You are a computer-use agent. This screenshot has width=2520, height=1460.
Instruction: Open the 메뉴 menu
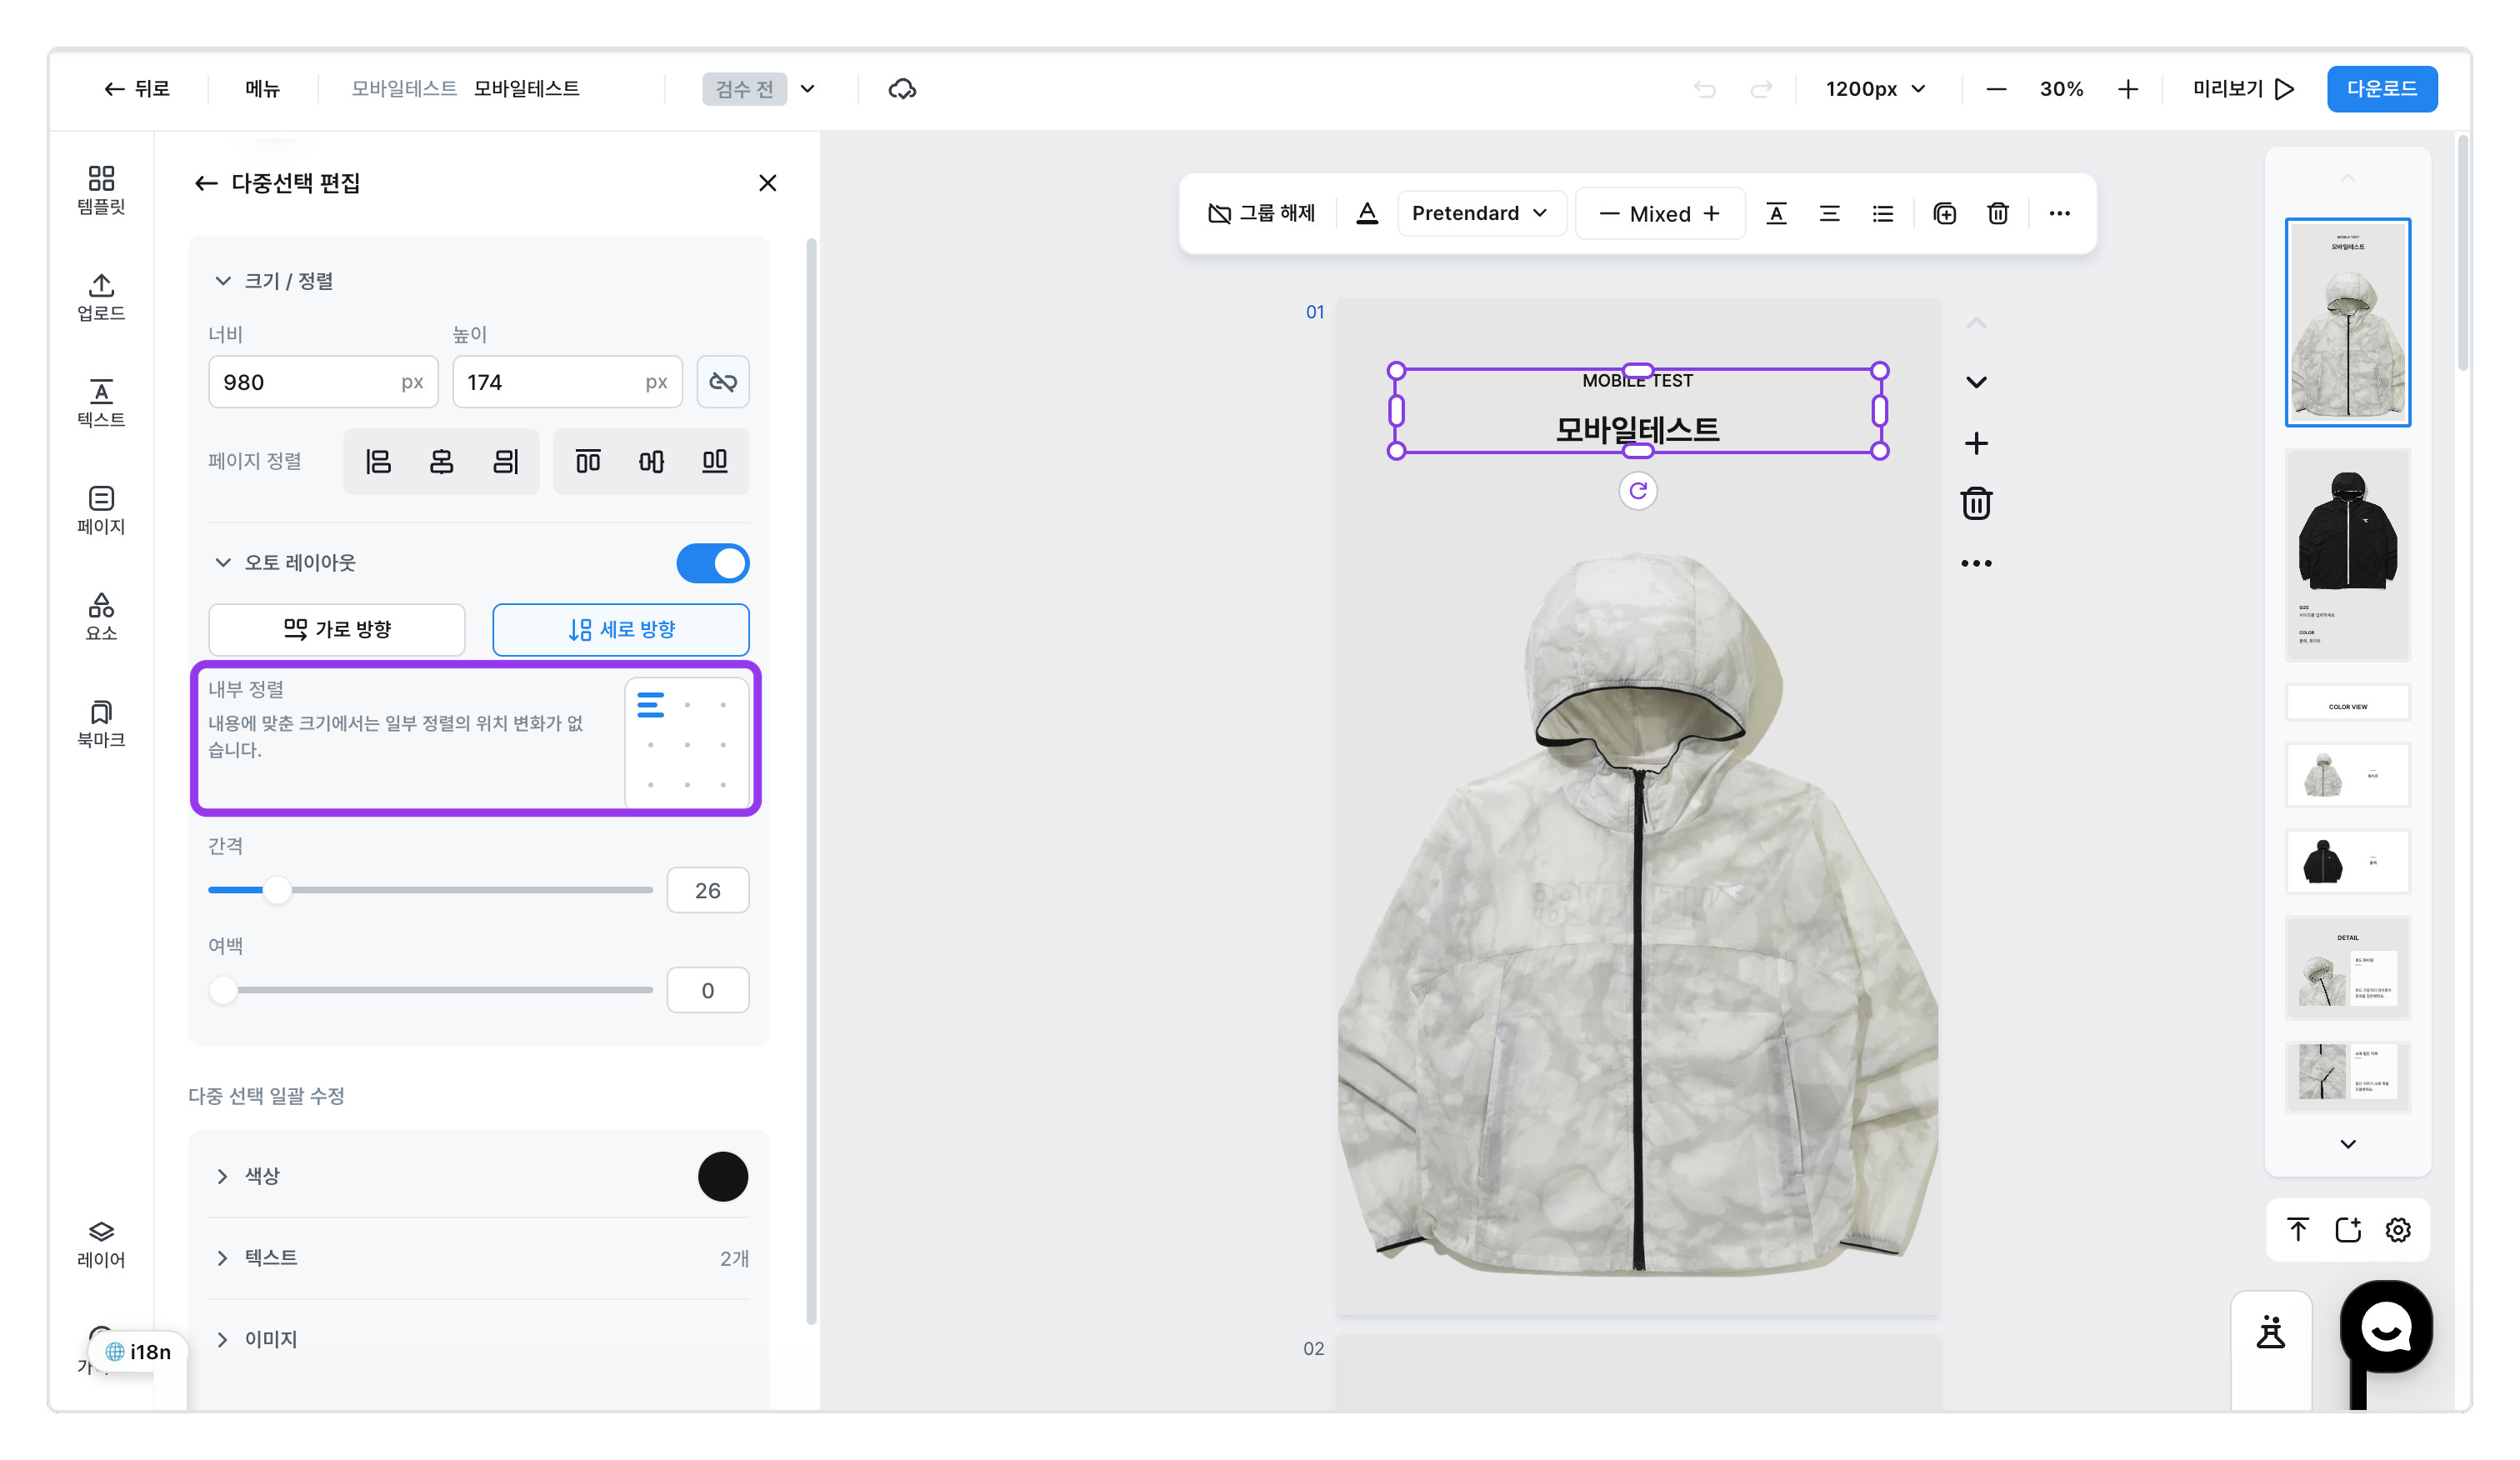[x=262, y=89]
